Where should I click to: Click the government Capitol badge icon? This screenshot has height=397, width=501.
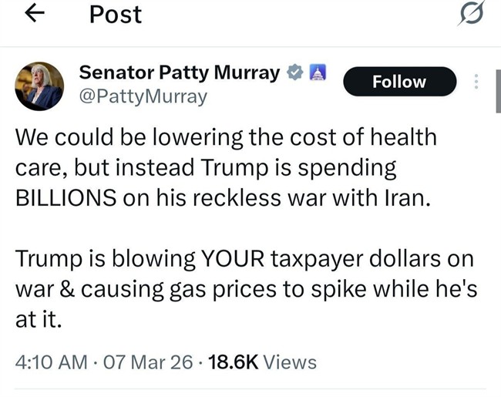pyautogui.click(x=317, y=73)
